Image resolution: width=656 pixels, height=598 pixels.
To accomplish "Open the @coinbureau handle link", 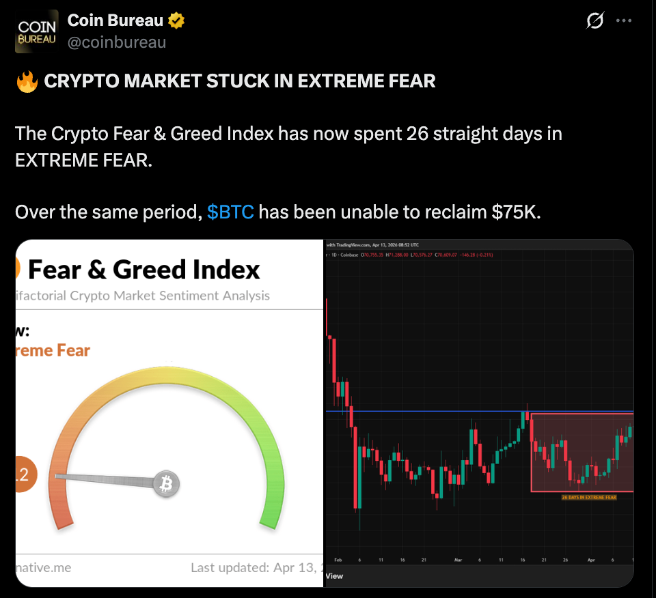I will pos(116,42).
